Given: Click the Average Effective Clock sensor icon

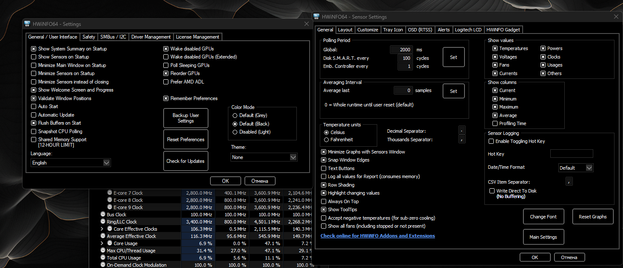Looking at the screenshot, I should click(x=103, y=236).
